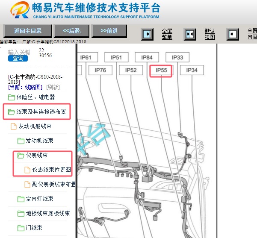257x238 pixels.
Task: Click the document icon beside 发动机舱线束
Action: pos(14,126)
